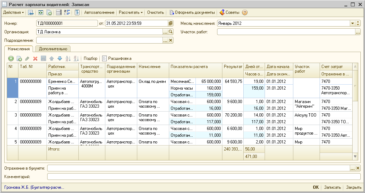Click magnifier icon next to Организация

pos(171,32)
